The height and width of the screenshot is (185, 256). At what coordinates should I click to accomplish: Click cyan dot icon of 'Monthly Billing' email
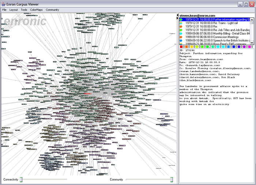(x=181, y=34)
